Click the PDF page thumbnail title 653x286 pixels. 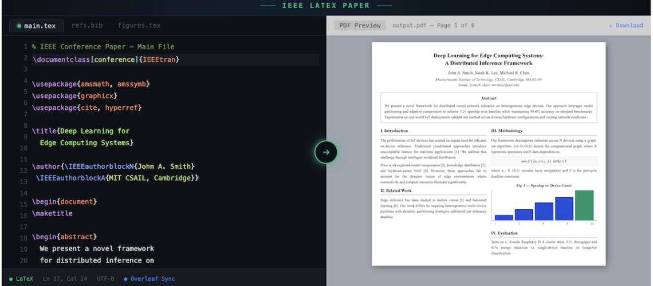[489, 59]
